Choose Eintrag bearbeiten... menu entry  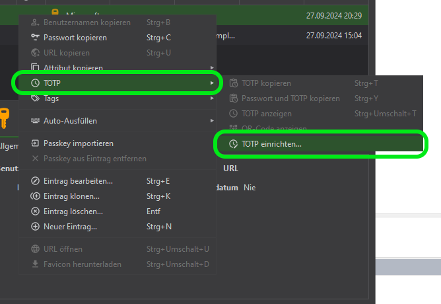[x=78, y=181]
